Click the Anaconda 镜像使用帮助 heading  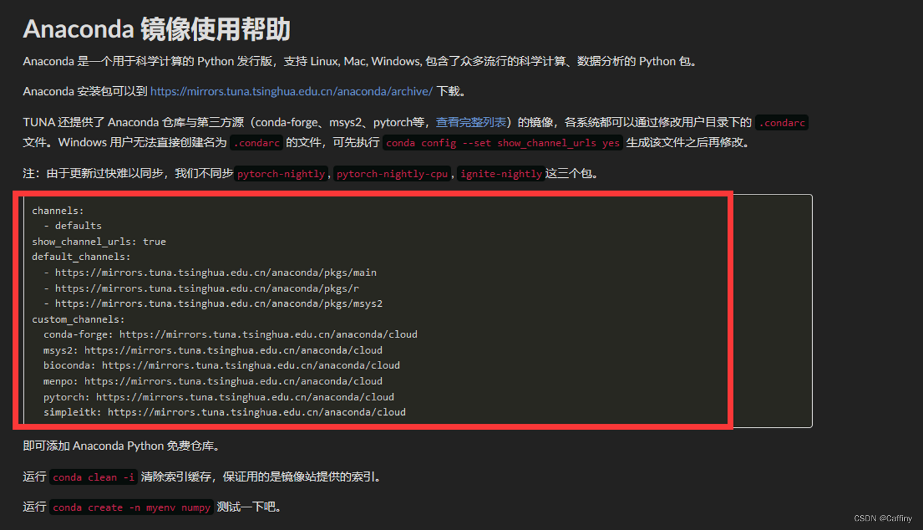tap(157, 30)
